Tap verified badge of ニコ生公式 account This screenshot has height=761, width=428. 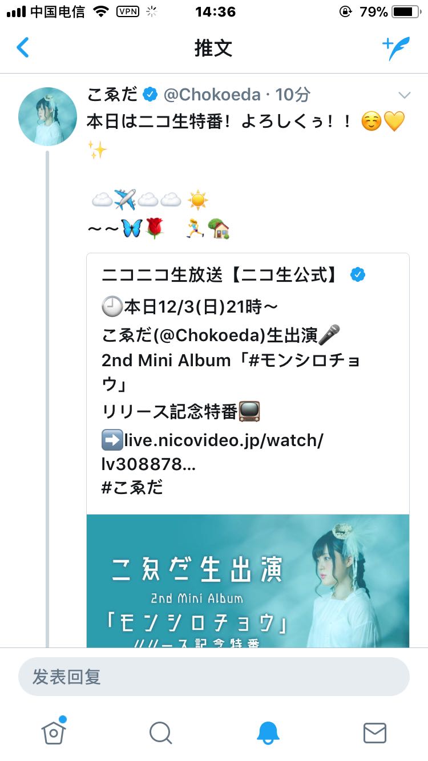click(358, 276)
